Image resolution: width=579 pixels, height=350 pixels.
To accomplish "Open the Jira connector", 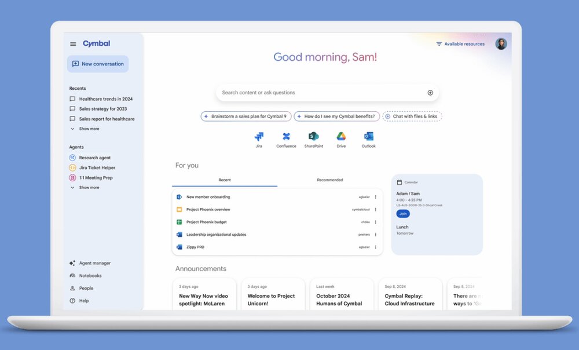I will [259, 138].
